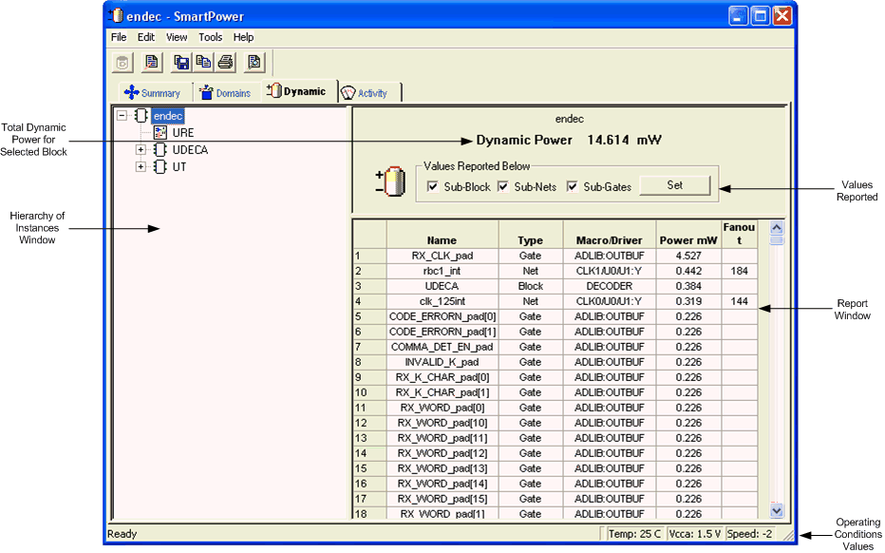
Task: Switch to the Summary tab
Action: coord(152,92)
